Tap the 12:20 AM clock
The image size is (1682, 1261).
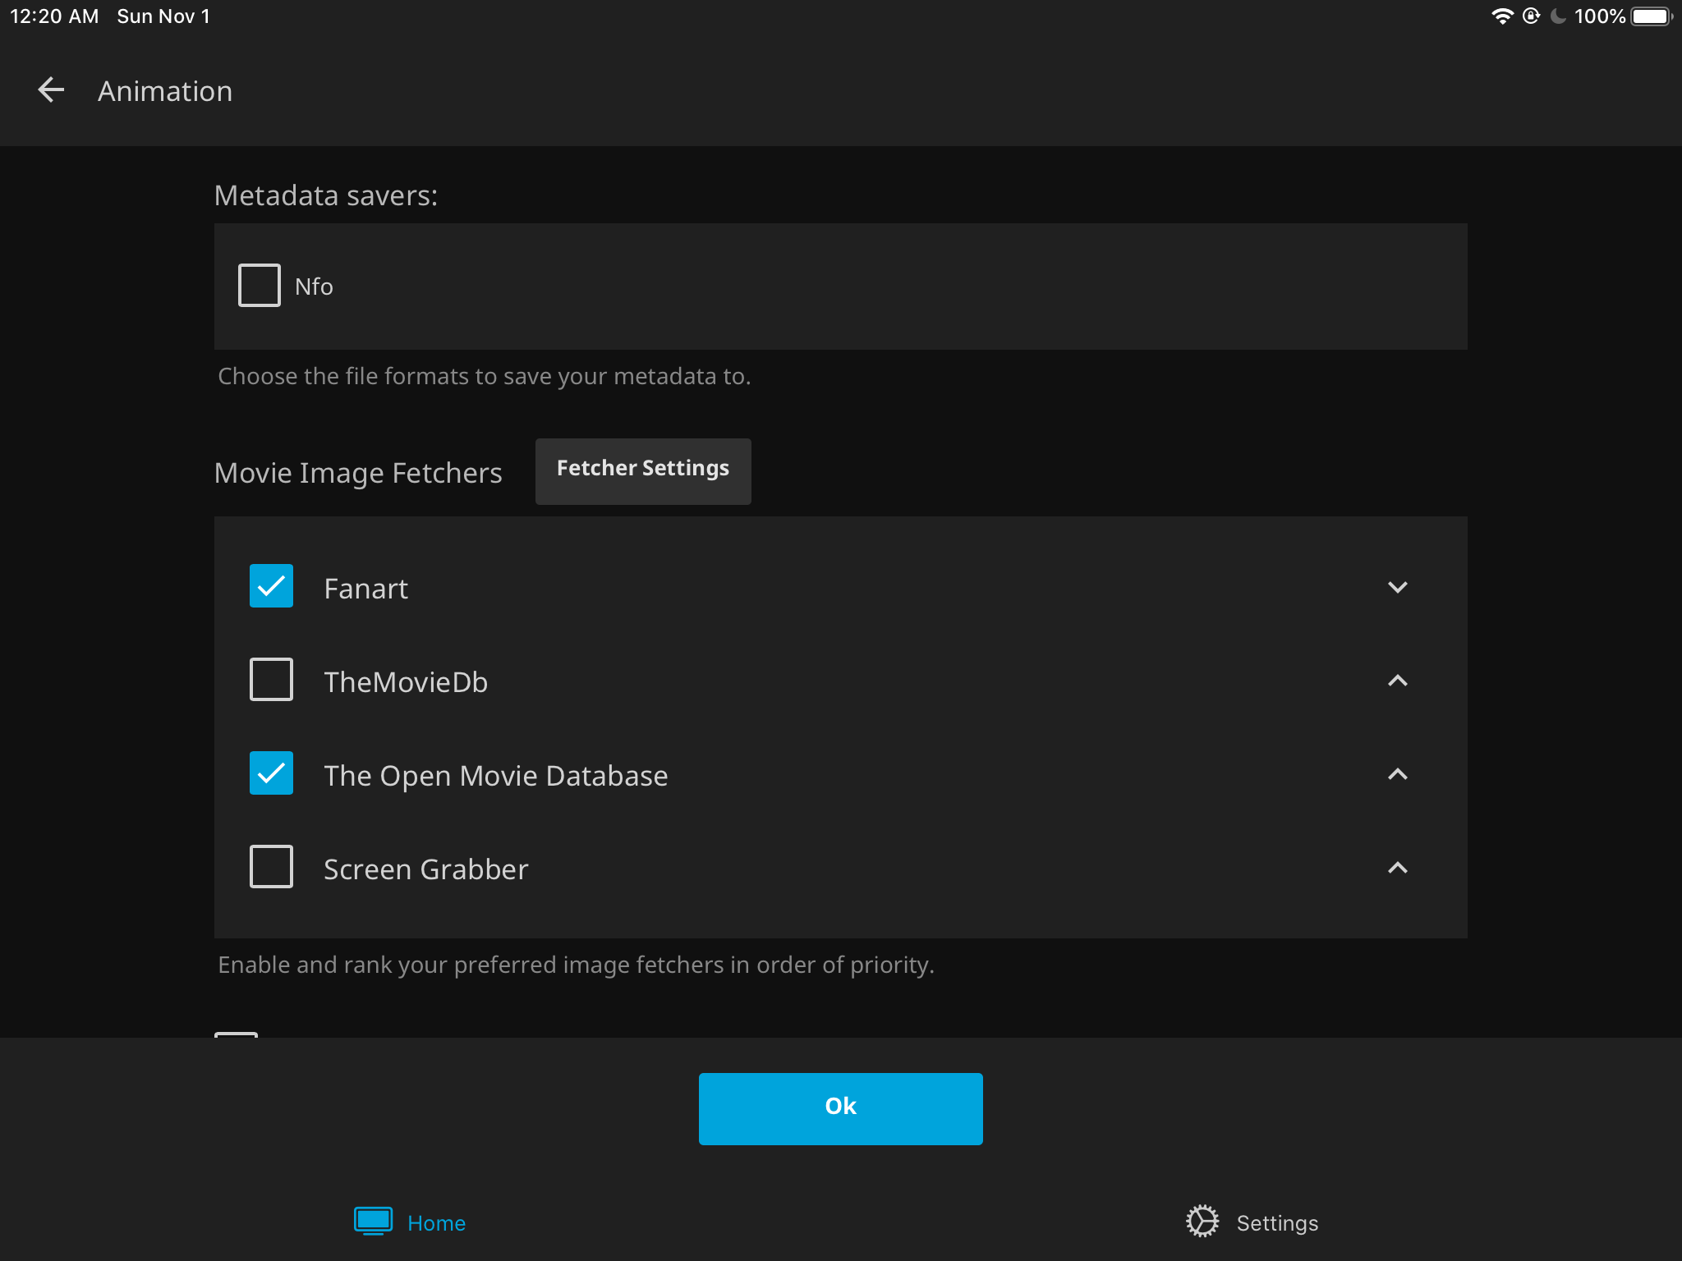click(54, 16)
